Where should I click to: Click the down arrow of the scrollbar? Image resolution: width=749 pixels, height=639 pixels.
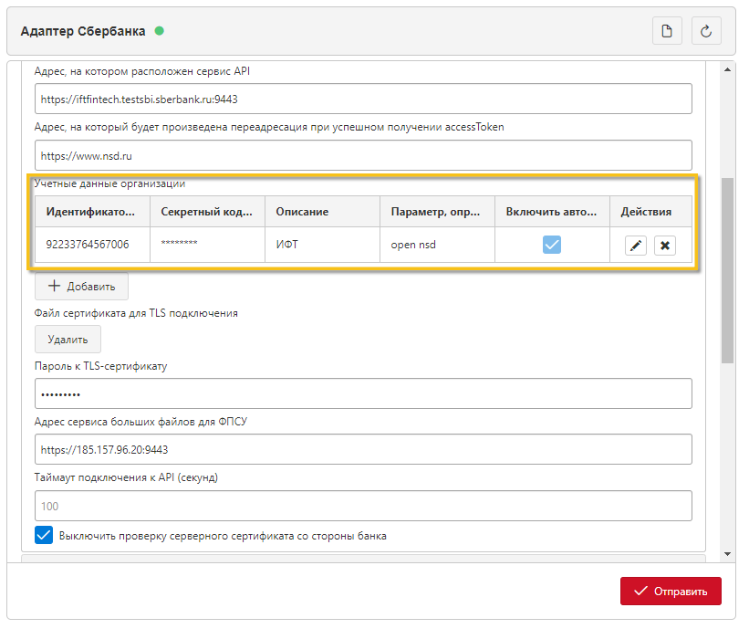tap(727, 554)
